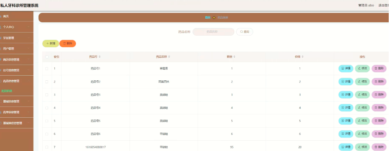The width and height of the screenshot is (389, 151).
Task: Click the 删除 trash button in 药品号5 row
Action: (379, 121)
